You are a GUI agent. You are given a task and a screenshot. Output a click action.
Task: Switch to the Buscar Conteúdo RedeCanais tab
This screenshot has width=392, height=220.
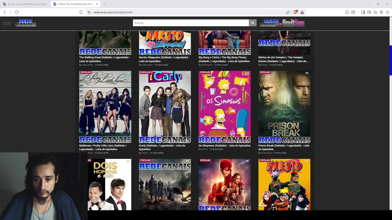25,4
